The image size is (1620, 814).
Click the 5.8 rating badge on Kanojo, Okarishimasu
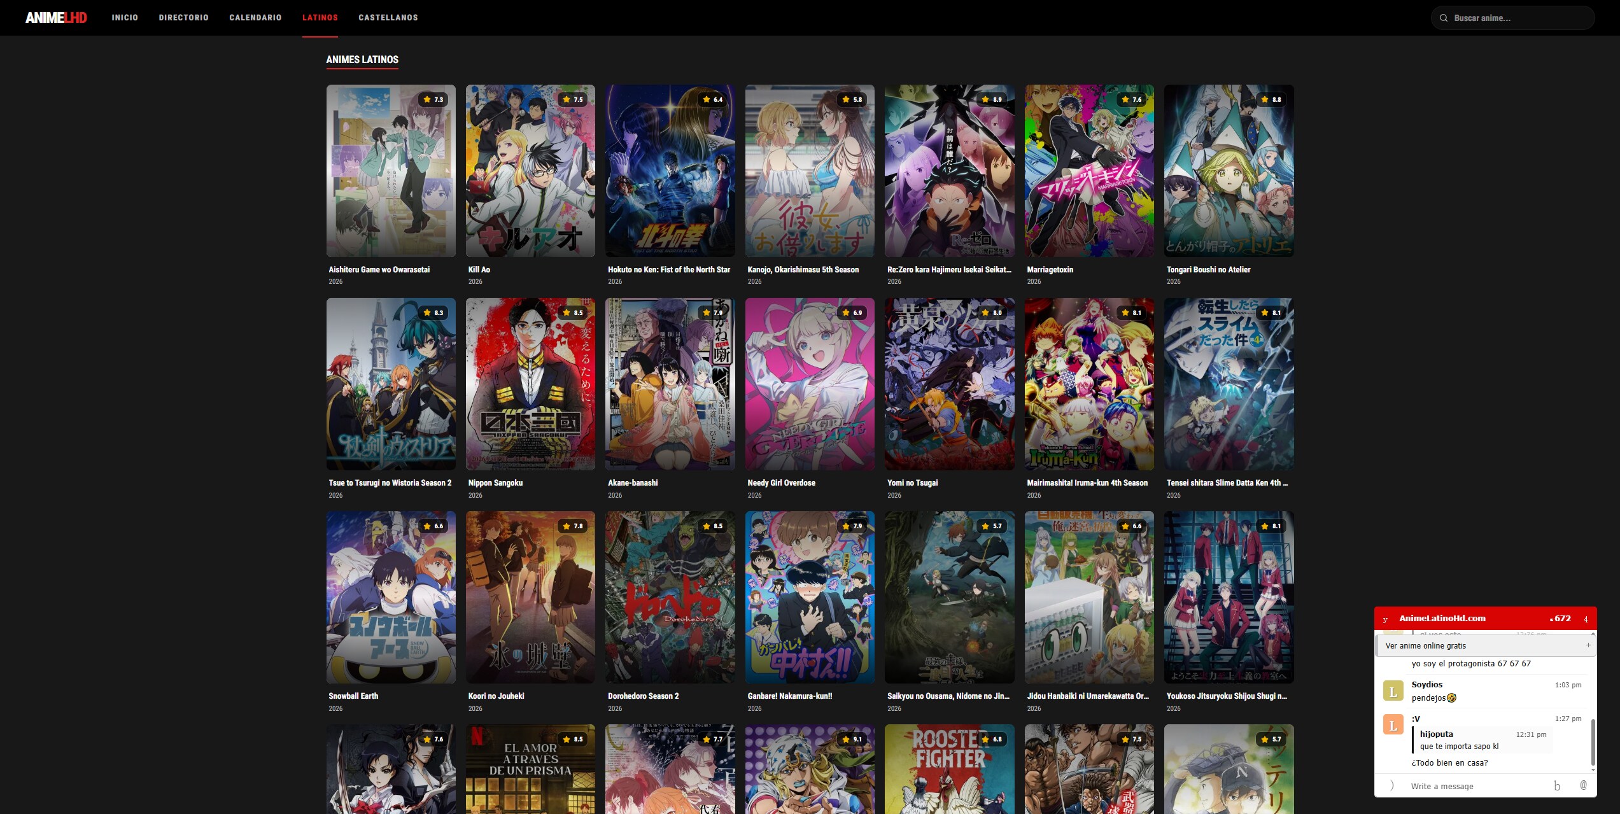click(852, 99)
